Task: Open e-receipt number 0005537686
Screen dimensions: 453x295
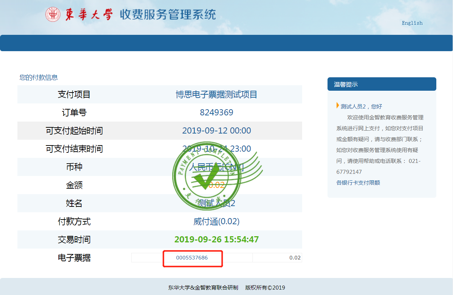Action: tap(192, 258)
